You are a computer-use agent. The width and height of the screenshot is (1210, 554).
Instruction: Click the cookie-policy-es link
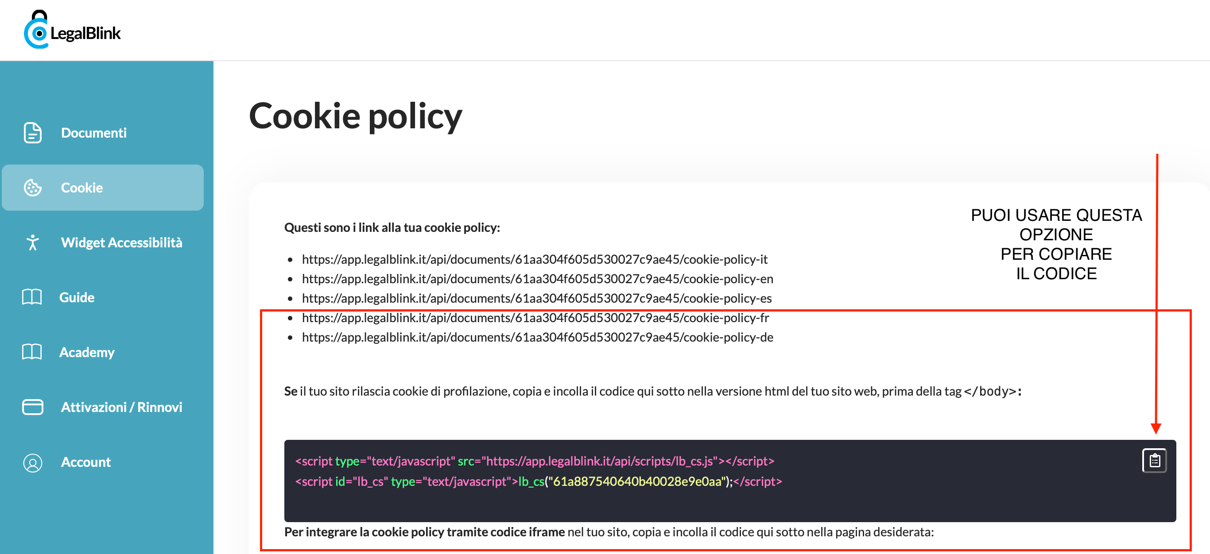(536, 298)
